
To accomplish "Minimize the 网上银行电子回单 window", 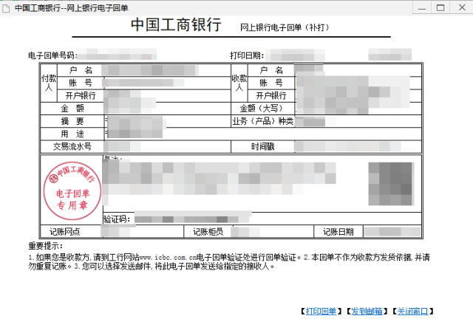I will click(422, 8).
